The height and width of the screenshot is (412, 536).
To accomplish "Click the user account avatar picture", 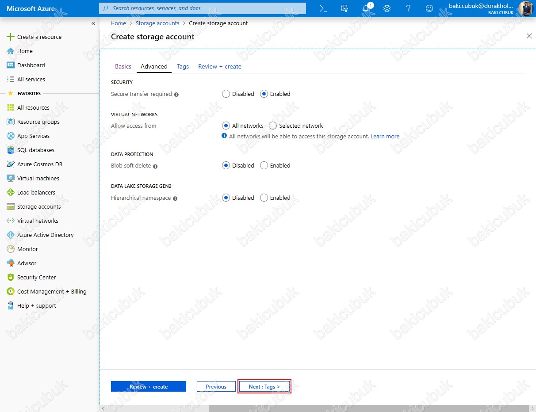I will coord(526,8).
